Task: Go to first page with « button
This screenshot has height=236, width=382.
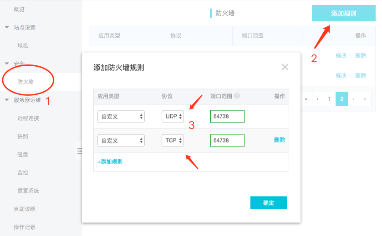Action: (x=306, y=99)
